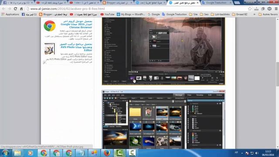Image resolution: width=279 pixels, height=157 pixels.
Task: Open the Site bookmarks folder
Action: (193, 14)
